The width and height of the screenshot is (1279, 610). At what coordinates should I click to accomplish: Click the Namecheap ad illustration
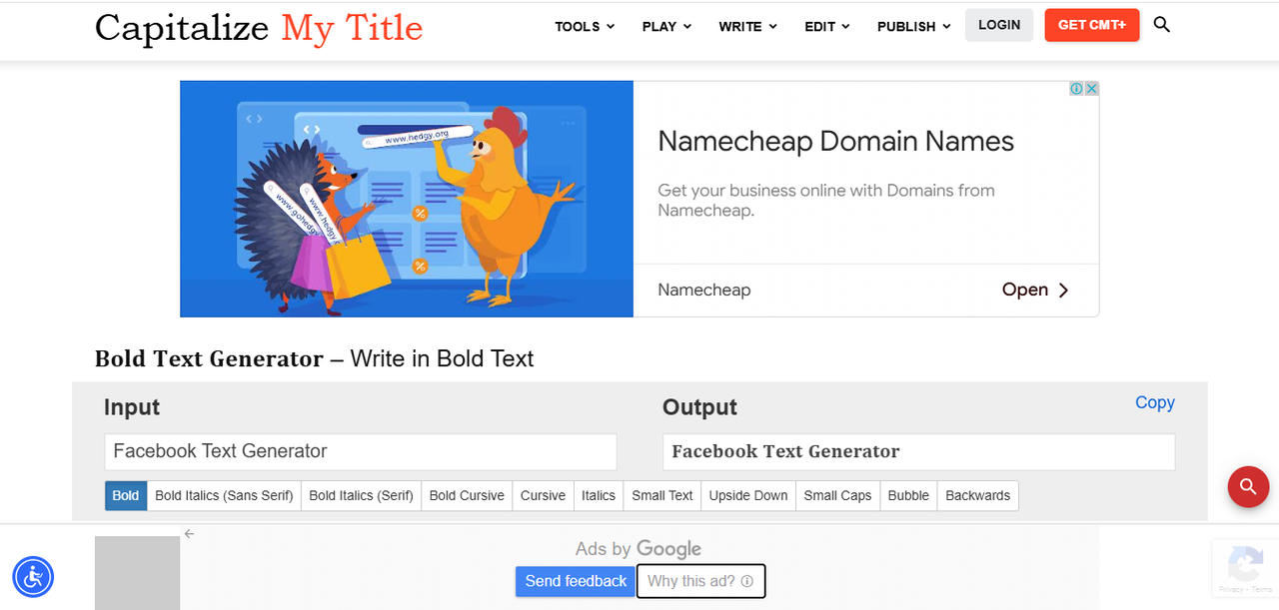(407, 199)
